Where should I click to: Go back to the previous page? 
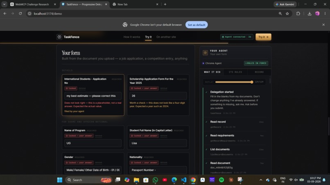coord(5,13)
